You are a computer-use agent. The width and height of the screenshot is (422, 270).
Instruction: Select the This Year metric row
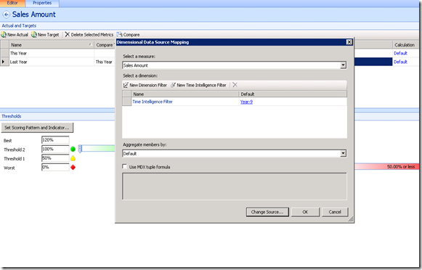[52, 53]
